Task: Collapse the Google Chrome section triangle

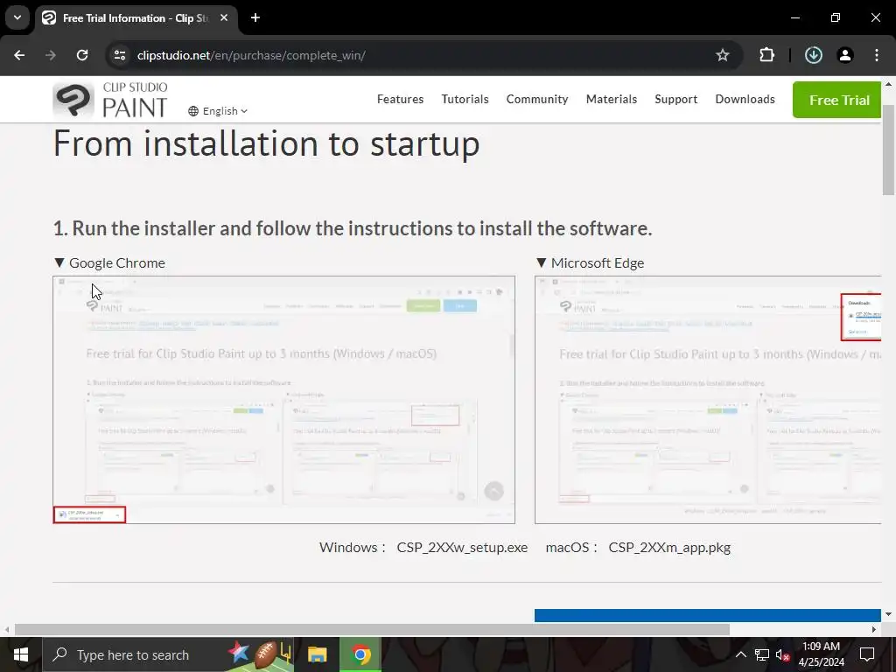Action: point(59,262)
